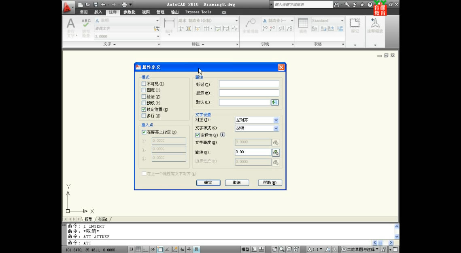461x253 pixels.
Task: Click the 标记 (Tag) input field
Action: click(249, 84)
